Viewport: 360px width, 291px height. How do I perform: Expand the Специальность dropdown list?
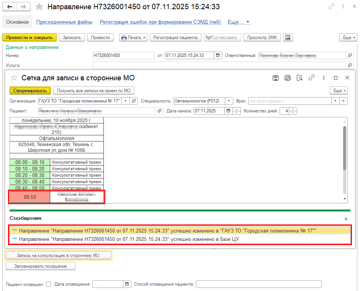coord(229,101)
